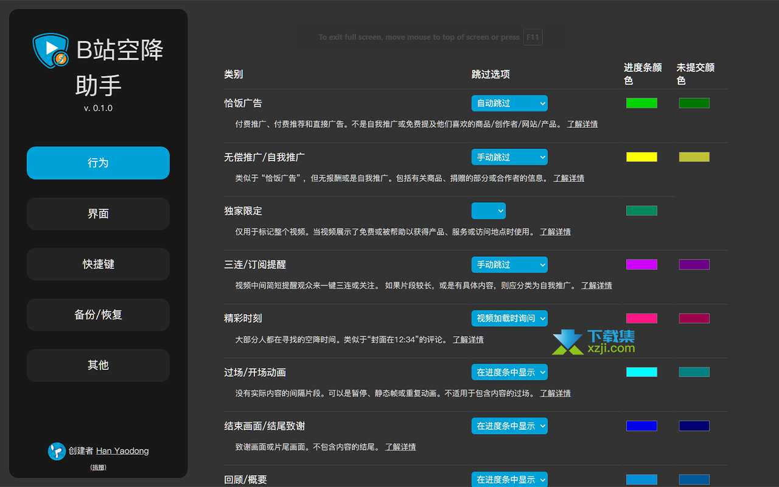Open the Han Yaodong creator link

122,451
